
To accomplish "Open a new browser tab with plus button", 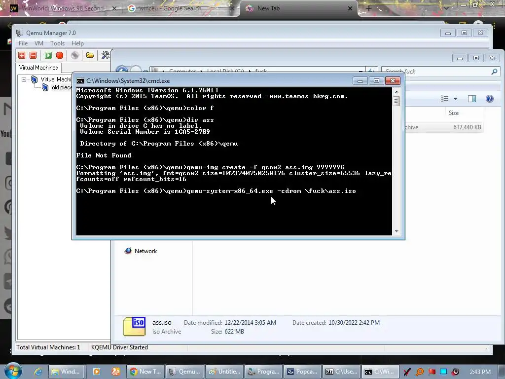I will [x=369, y=8].
